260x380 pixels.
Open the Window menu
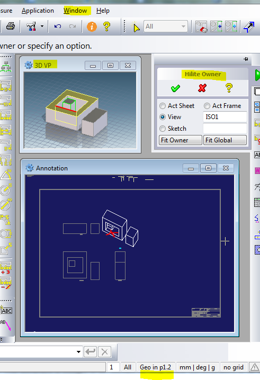click(75, 11)
